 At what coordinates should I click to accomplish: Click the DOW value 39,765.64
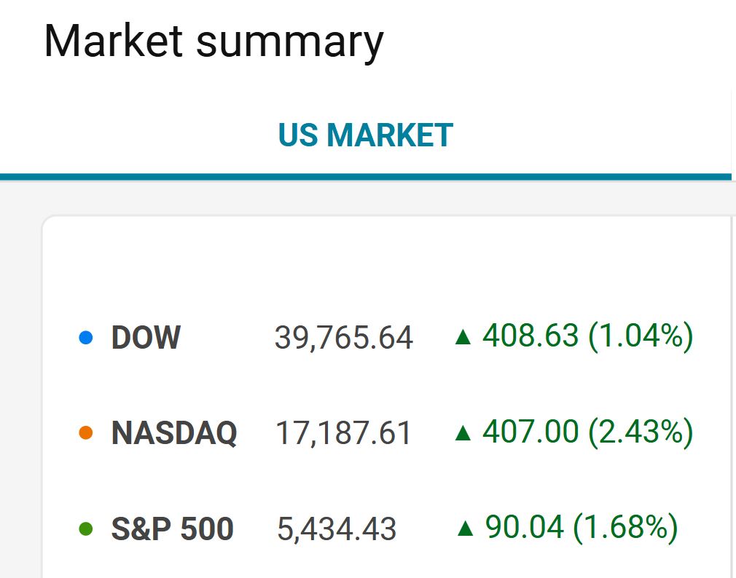tap(343, 338)
